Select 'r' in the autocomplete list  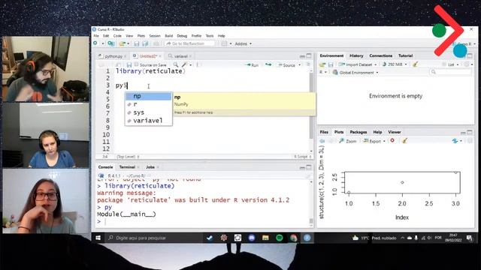149,104
